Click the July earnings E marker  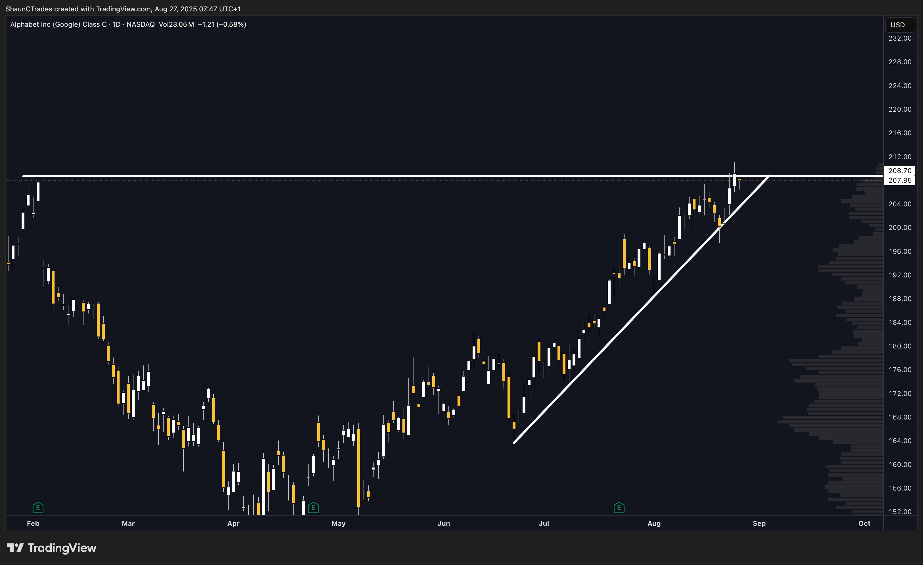pos(619,508)
